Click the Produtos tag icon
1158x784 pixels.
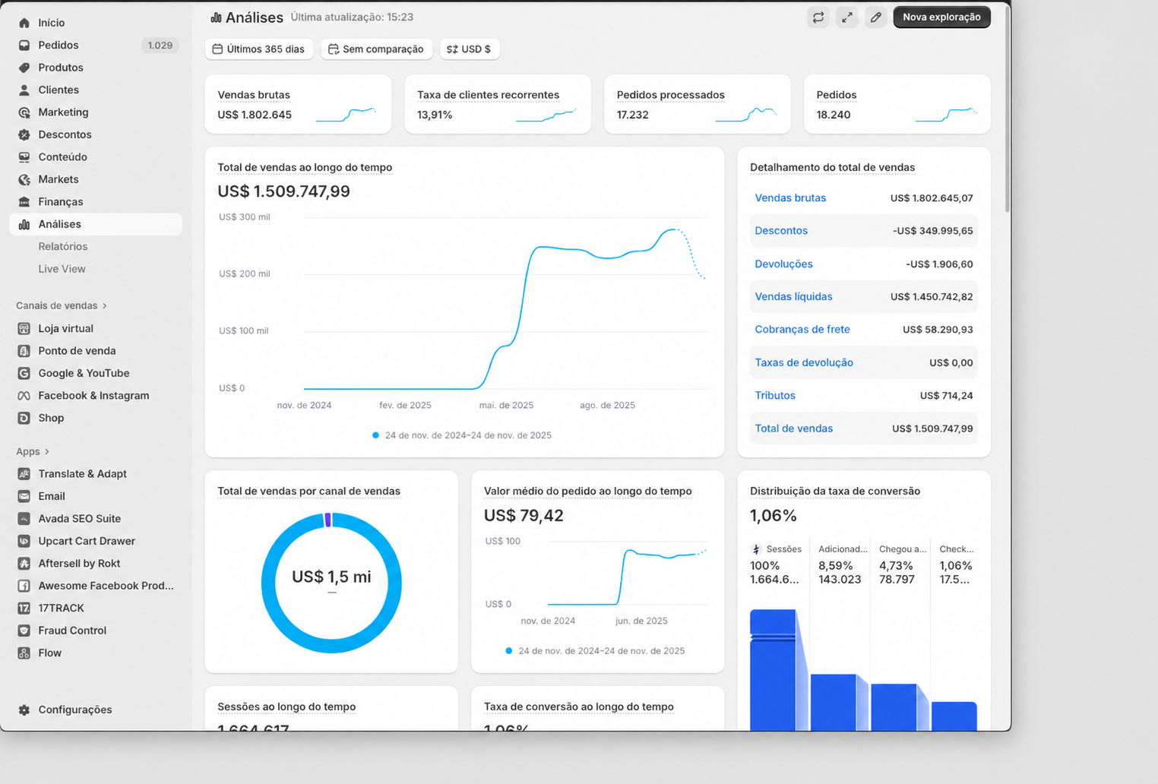pos(24,68)
